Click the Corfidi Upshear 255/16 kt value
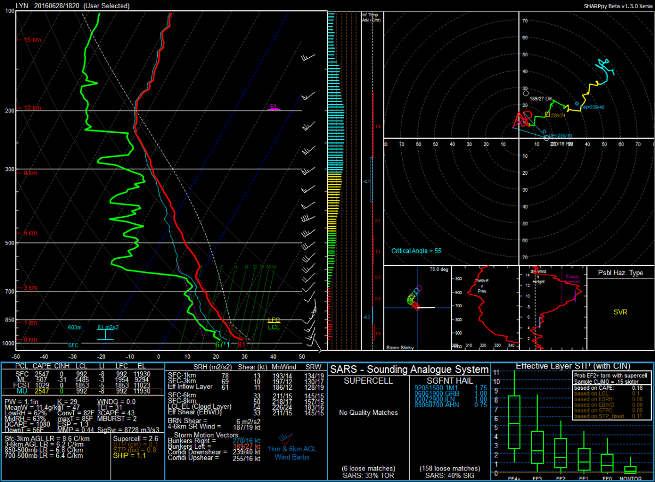Viewport: 655px width, 482px height. click(247, 459)
